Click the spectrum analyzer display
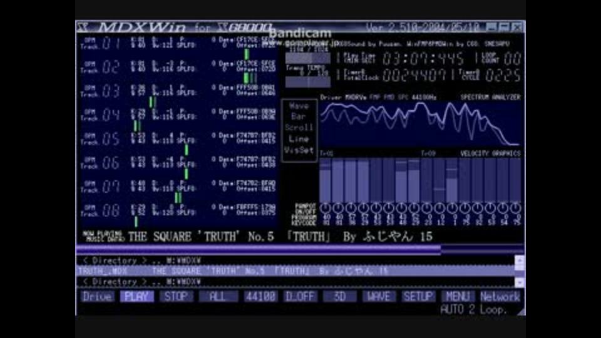The height and width of the screenshot is (338, 601). [x=421, y=124]
